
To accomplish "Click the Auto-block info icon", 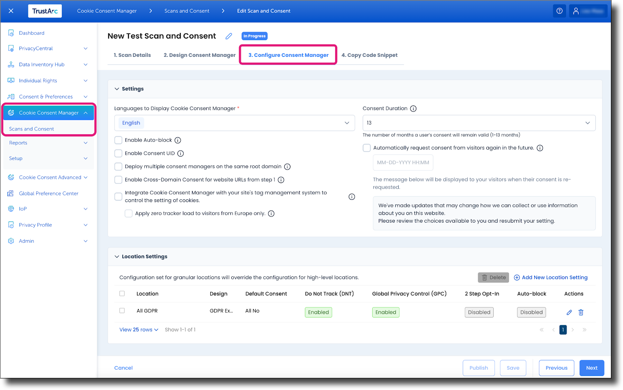I will click(x=178, y=140).
